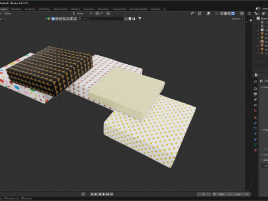Click the bookmark icon beside the search field
Image resolution: width=268 pixels, height=201 pixels.
[130, 18]
